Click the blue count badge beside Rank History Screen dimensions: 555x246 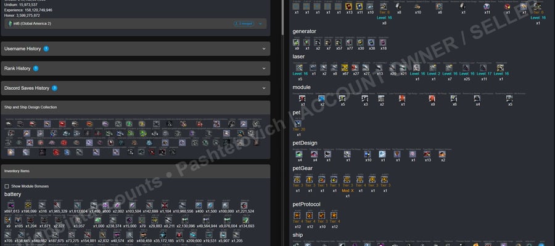(36, 68)
